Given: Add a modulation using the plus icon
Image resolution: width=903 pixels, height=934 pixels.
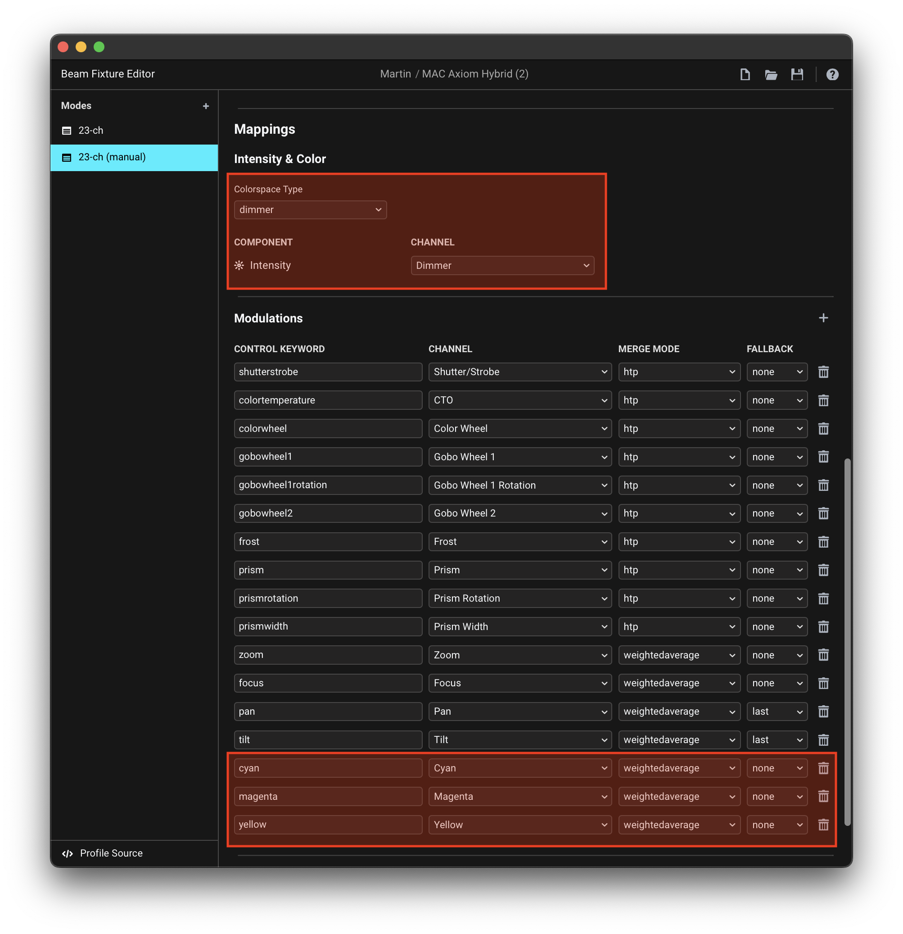Looking at the screenshot, I should (x=823, y=318).
